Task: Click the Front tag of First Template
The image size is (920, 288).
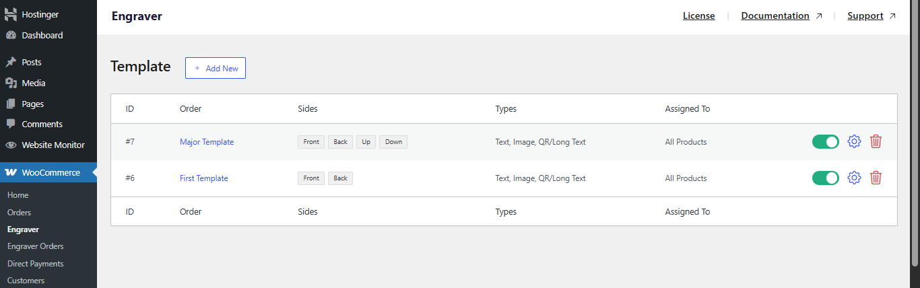Action: [311, 178]
